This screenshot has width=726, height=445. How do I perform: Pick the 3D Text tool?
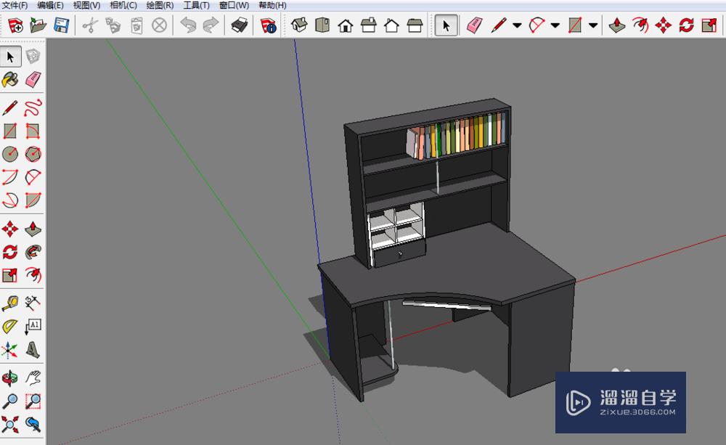click(x=33, y=350)
